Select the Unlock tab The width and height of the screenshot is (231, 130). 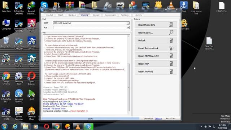[x=84, y=15]
